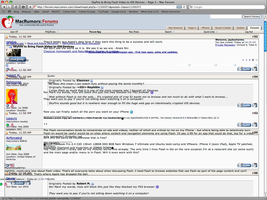Click Log Out in the forum navbar
267x200 pixels.
click(x=249, y=32)
